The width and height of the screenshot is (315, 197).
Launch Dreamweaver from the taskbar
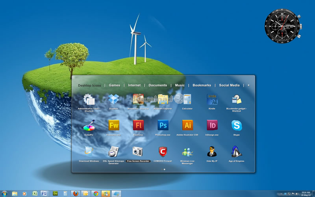pos(55,193)
